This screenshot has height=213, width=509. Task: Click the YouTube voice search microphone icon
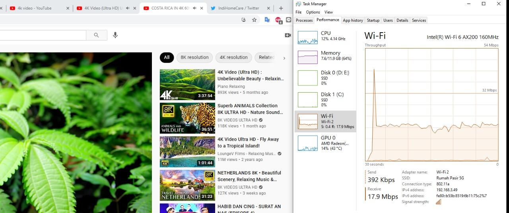(x=115, y=35)
